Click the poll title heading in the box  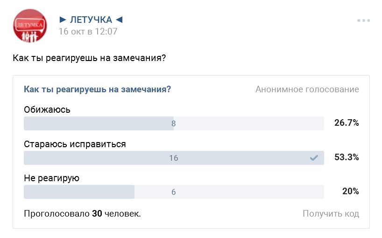coord(97,89)
